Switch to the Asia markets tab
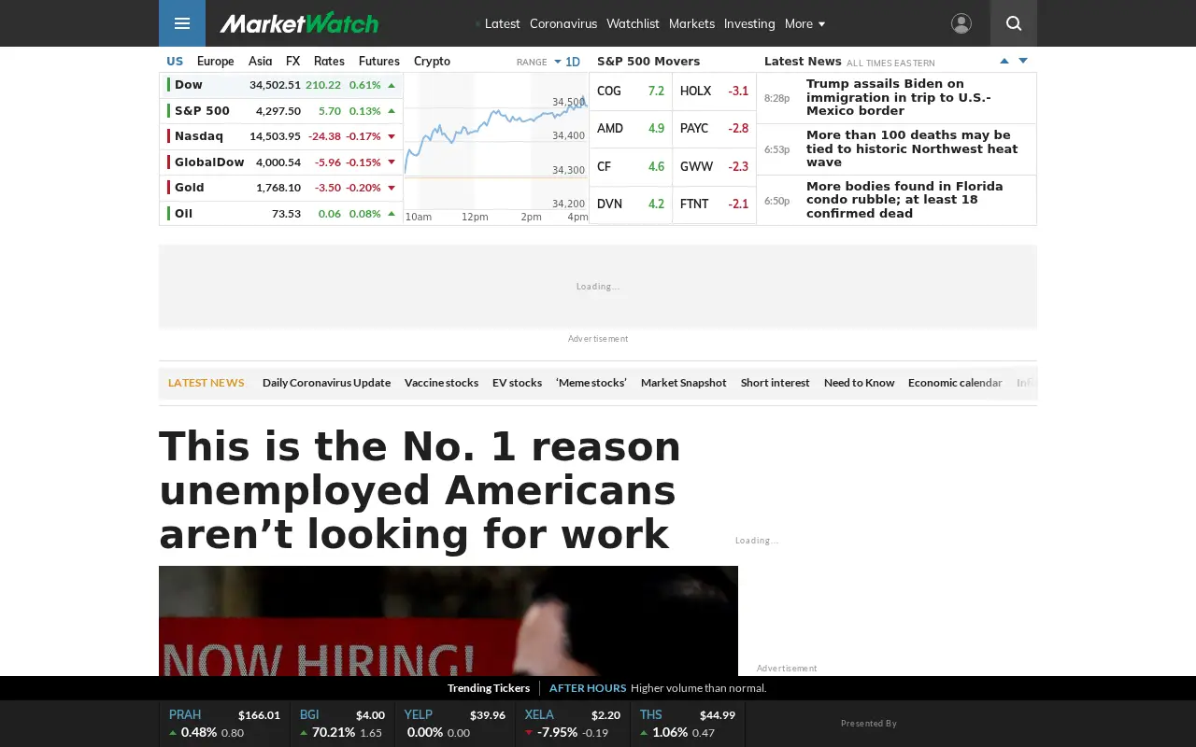The width and height of the screenshot is (1196, 747). coord(261,61)
